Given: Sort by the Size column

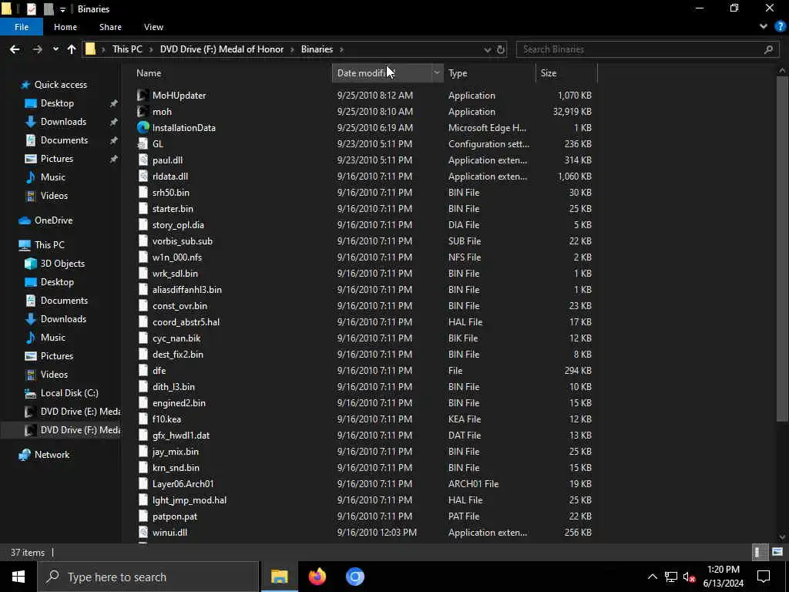Looking at the screenshot, I should tap(549, 73).
